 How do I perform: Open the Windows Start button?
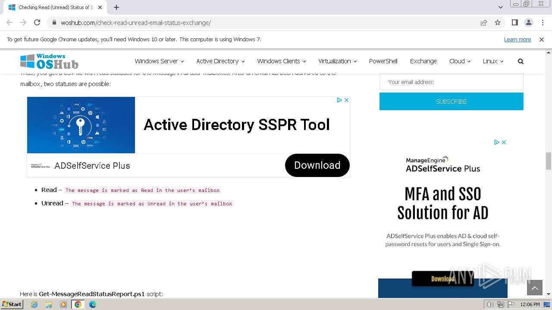(12, 304)
